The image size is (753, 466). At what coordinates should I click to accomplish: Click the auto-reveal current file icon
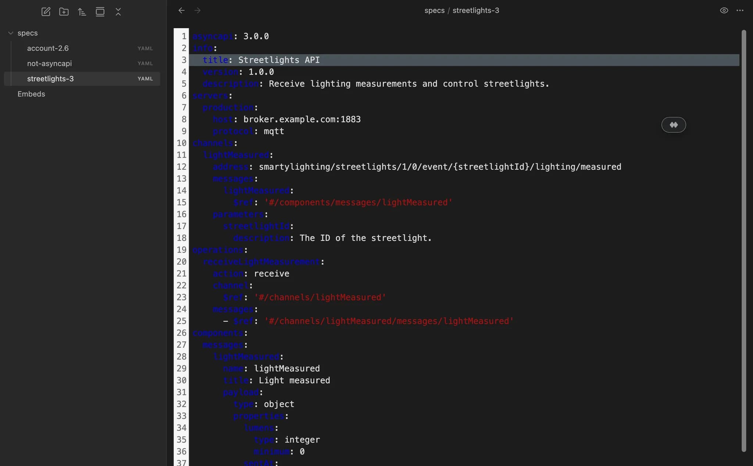pos(100,12)
